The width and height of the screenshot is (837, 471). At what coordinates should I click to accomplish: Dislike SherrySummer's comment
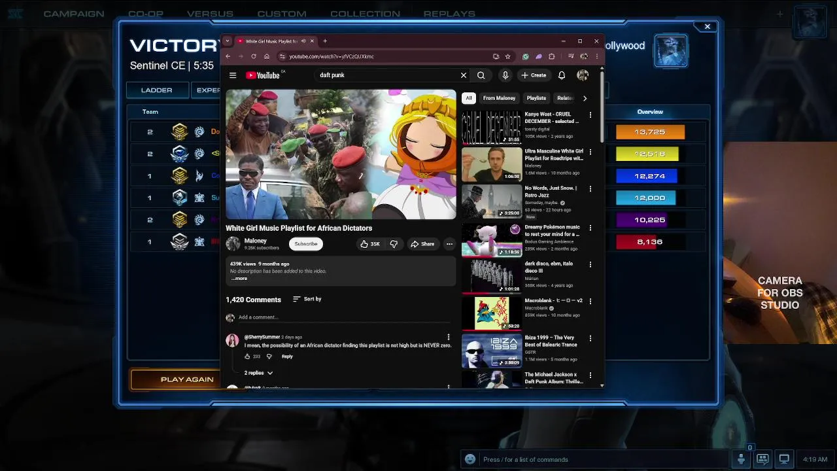pyautogui.click(x=269, y=357)
